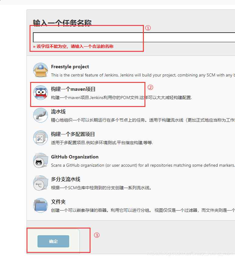Click the heading '输入一个任务名称'

(x=62, y=23)
